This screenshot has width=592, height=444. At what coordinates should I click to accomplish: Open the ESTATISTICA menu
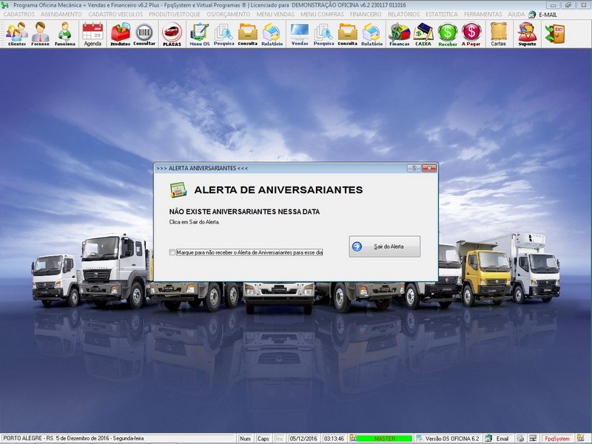tap(442, 14)
